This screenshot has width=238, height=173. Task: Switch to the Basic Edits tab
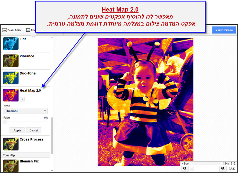pyautogui.click(x=12, y=30)
